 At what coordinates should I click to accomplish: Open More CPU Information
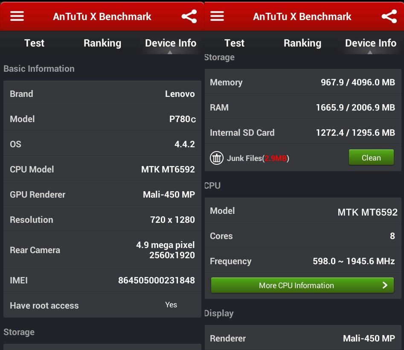pos(302,285)
